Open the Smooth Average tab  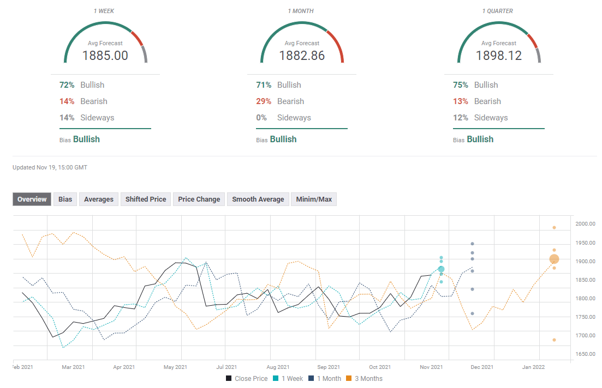tap(258, 199)
